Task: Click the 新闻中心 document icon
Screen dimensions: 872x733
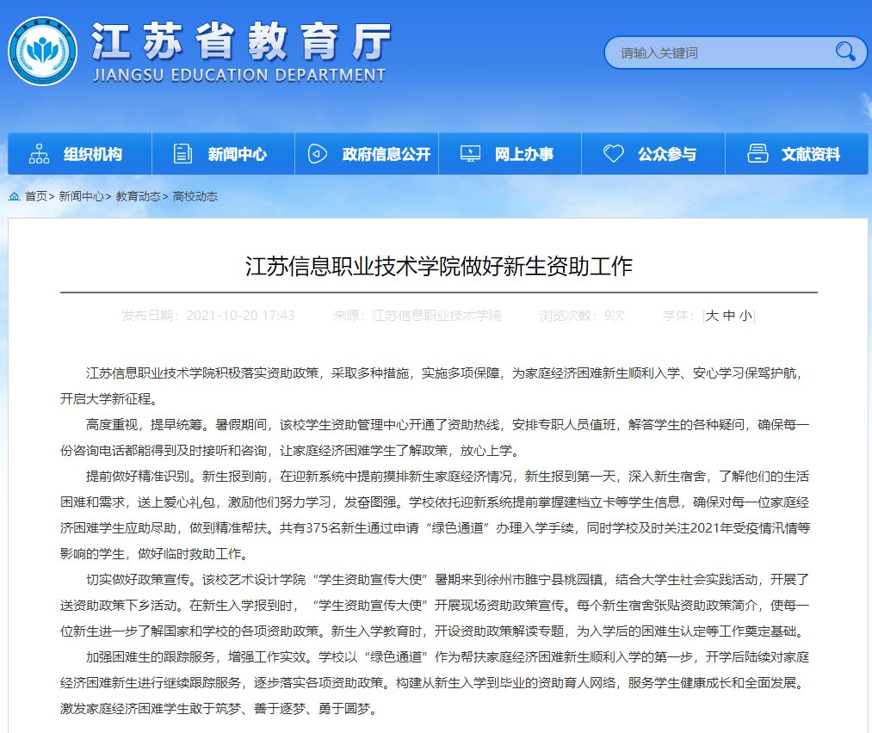Action: (182, 153)
